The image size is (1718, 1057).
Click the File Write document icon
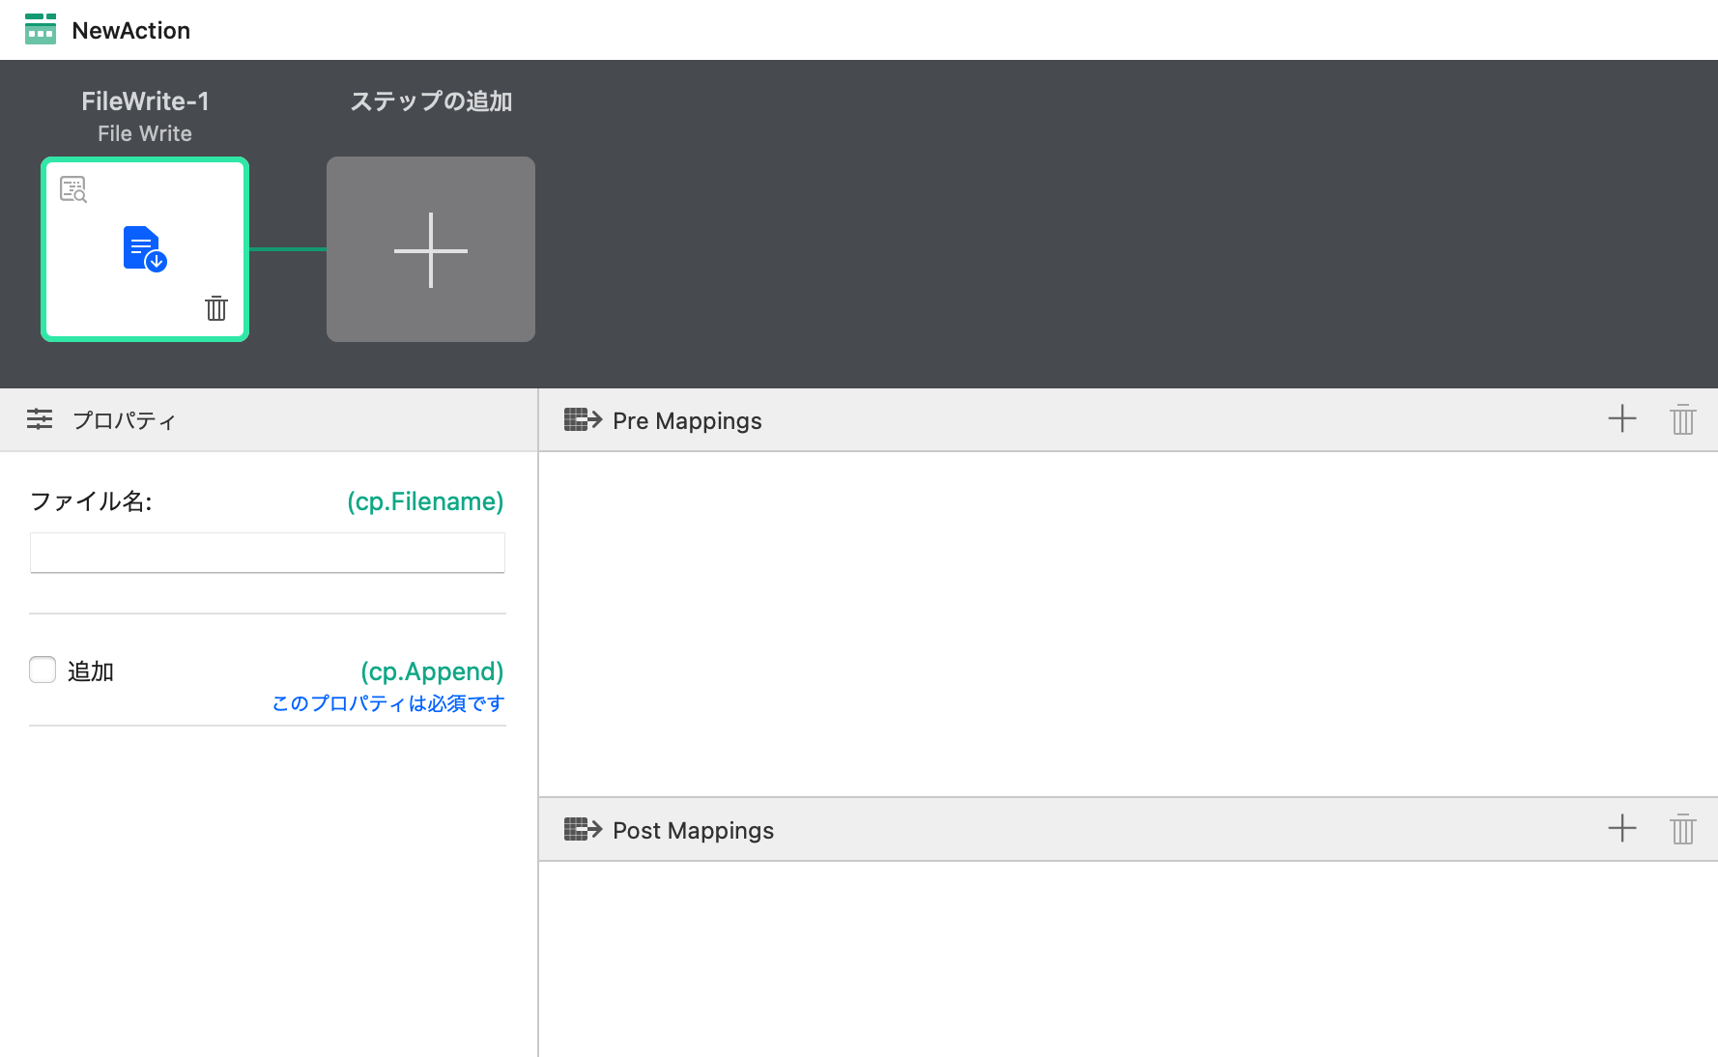pyautogui.click(x=143, y=249)
